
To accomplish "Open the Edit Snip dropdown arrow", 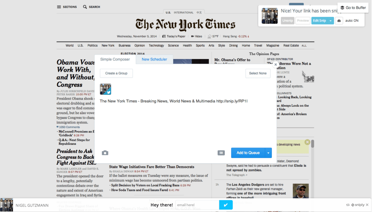I will pyautogui.click(x=331, y=21).
